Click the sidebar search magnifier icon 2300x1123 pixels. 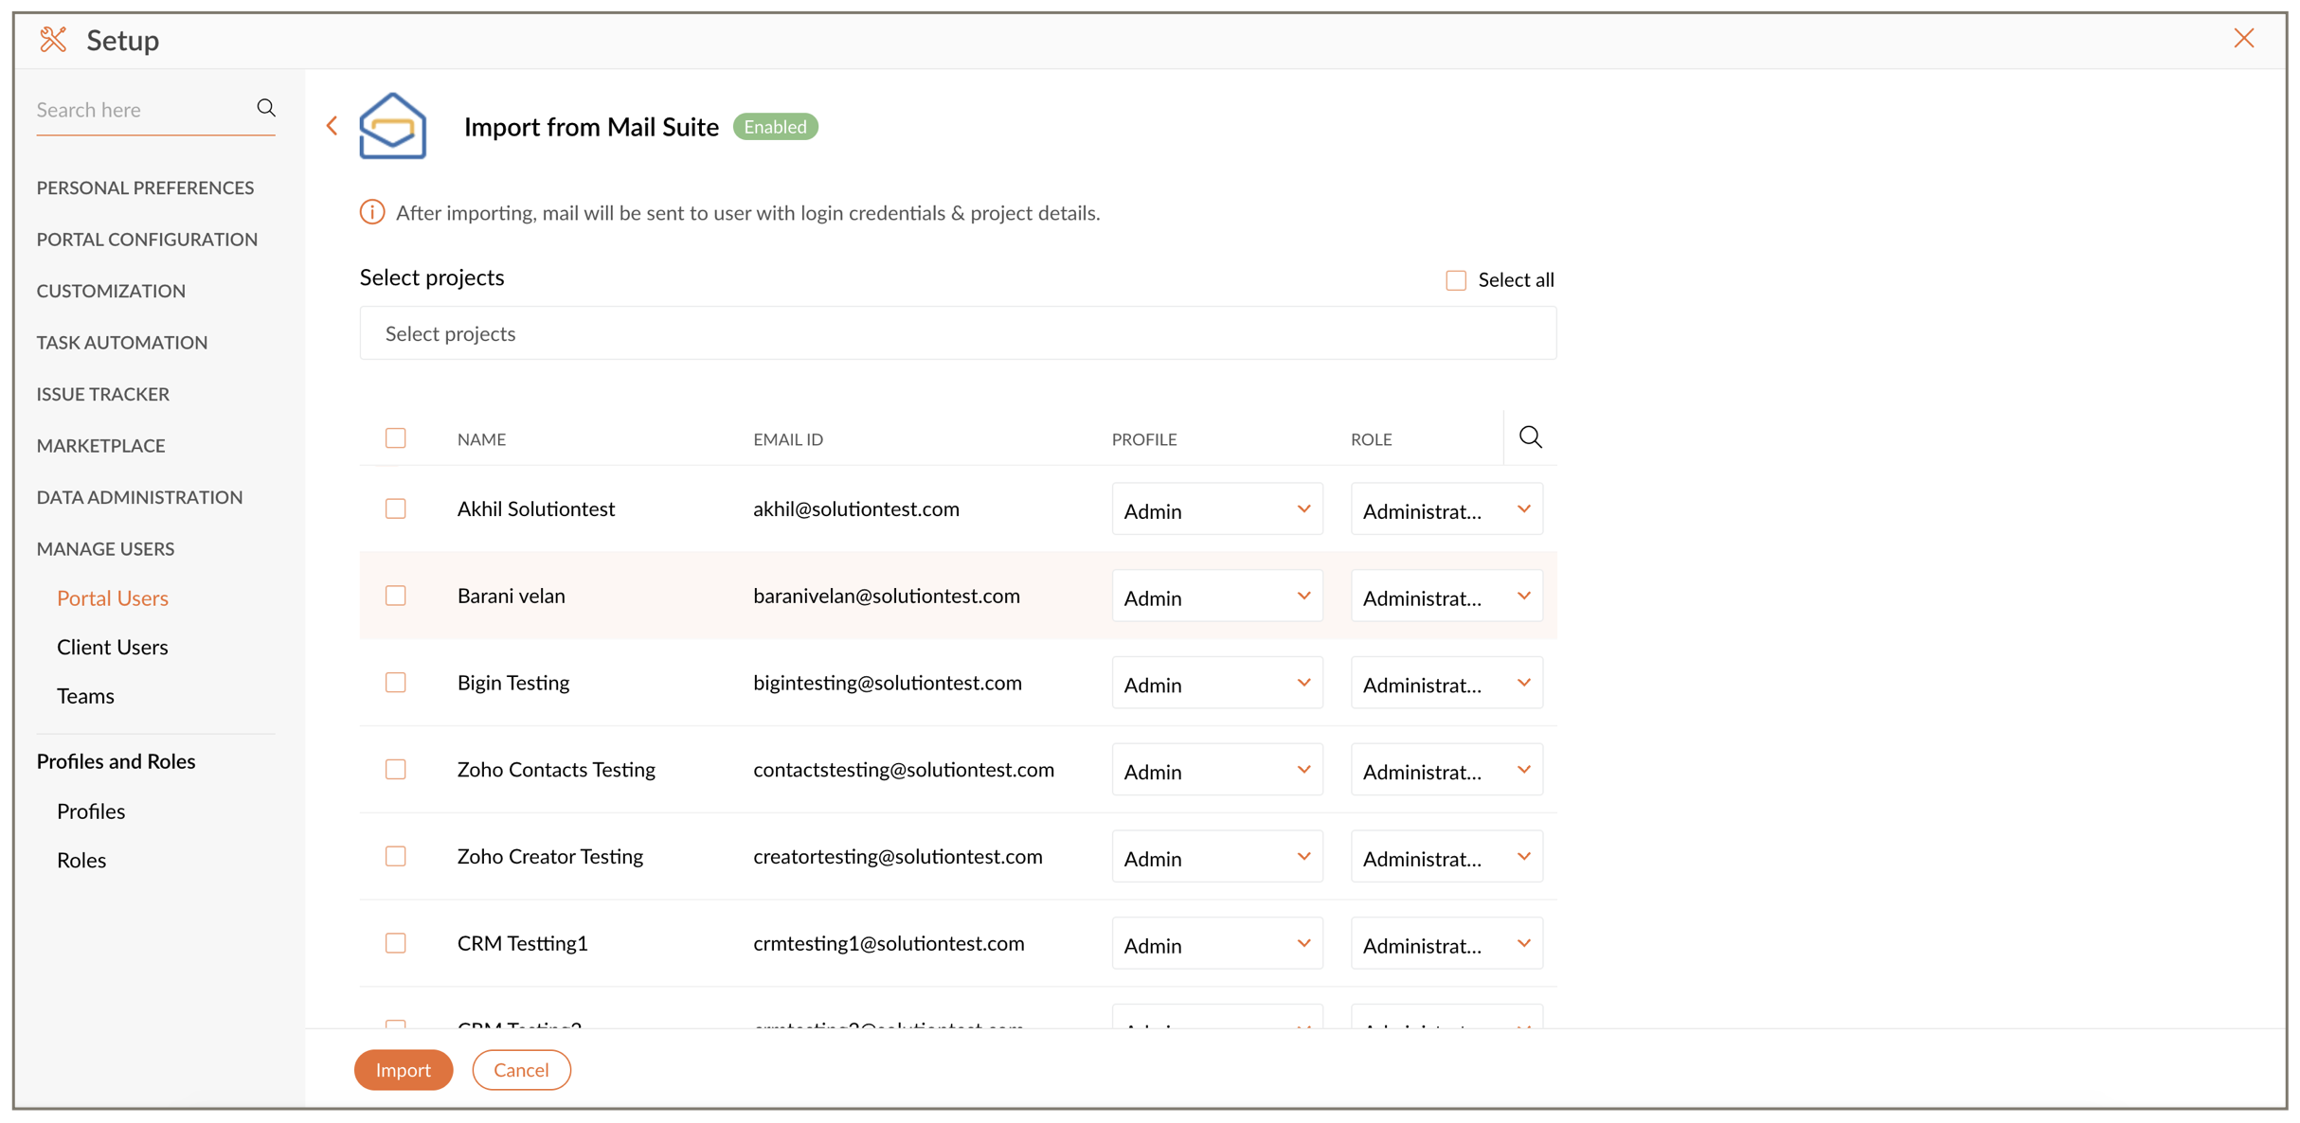(x=266, y=108)
